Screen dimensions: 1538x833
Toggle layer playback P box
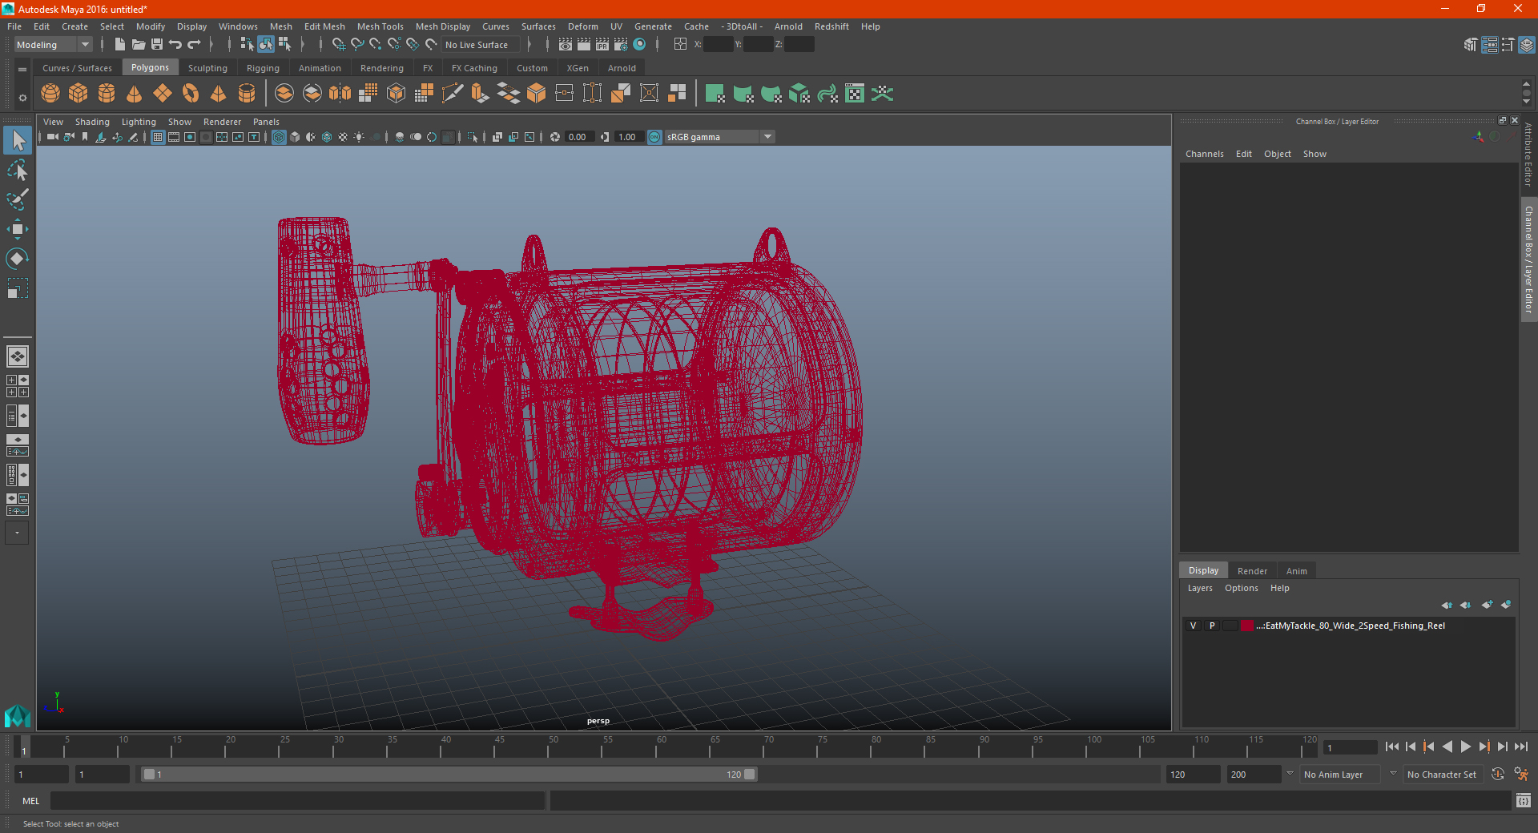tap(1212, 626)
